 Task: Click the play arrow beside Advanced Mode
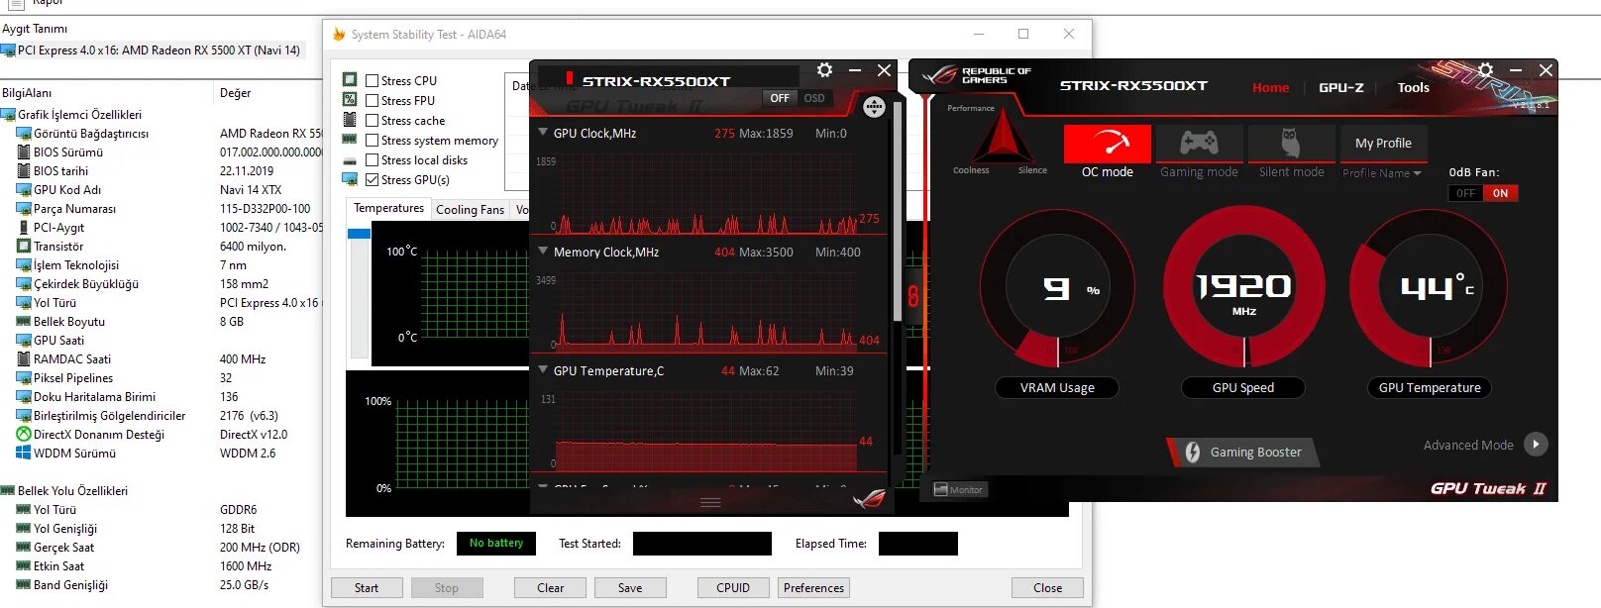pyautogui.click(x=1536, y=445)
